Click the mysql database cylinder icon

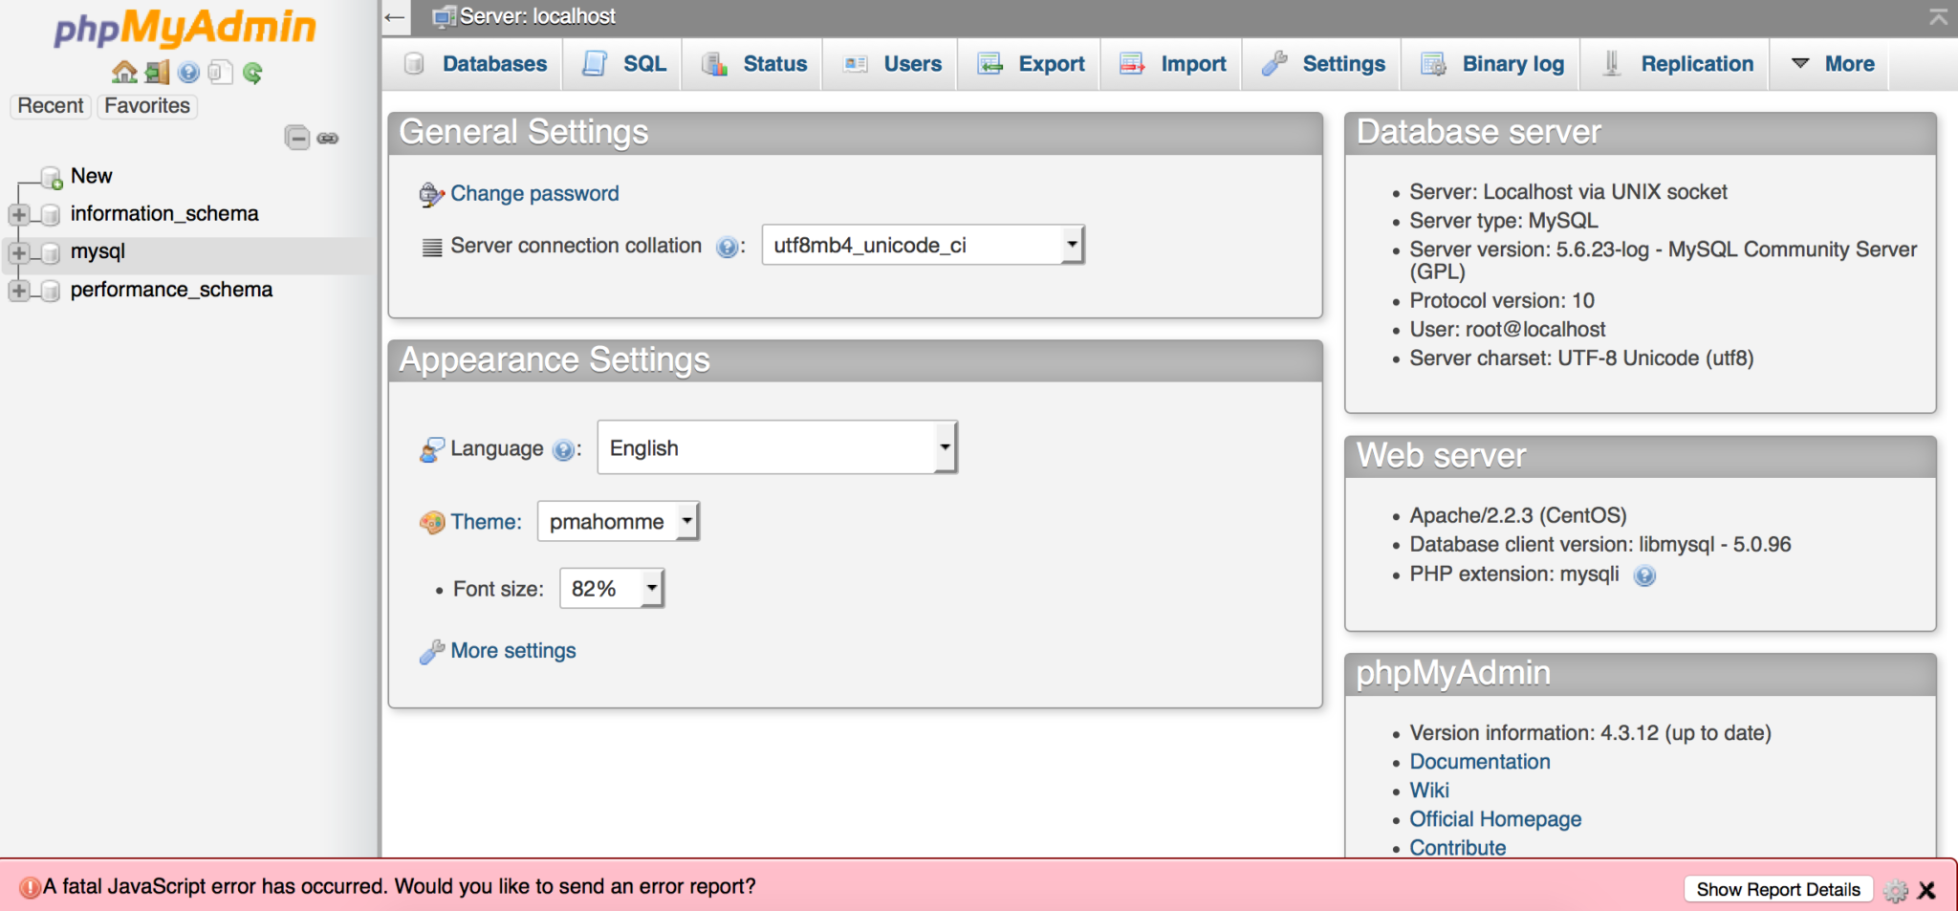click(51, 252)
